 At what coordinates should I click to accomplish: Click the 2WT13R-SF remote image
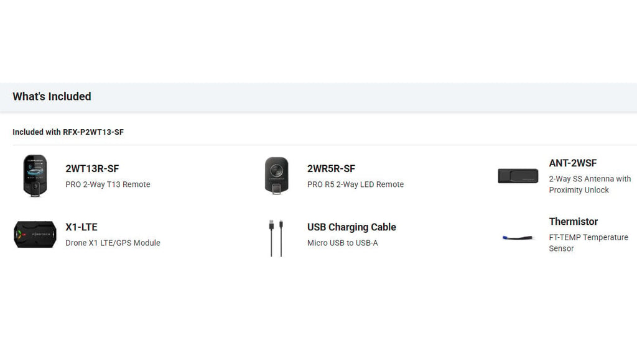coord(35,176)
